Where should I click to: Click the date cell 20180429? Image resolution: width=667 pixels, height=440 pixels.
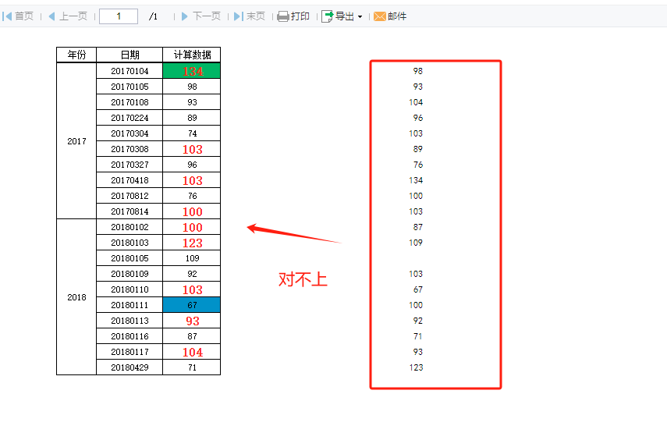(x=129, y=367)
